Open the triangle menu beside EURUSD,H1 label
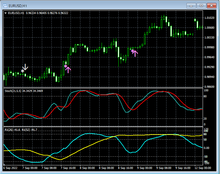Image resolution: width=220 pixels, height=174 pixels. point(6,13)
